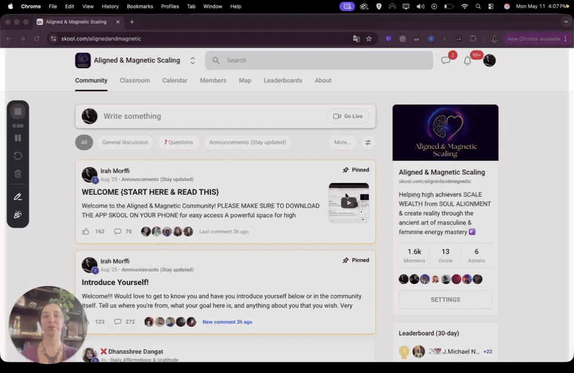Activate the confetti effect tool
The height and width of the screenshot is (373, 574).
(17, 215)
